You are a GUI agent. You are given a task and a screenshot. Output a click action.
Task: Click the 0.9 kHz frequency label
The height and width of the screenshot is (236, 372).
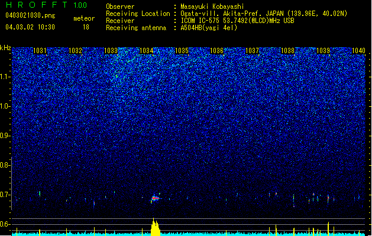tap(5, 136)
